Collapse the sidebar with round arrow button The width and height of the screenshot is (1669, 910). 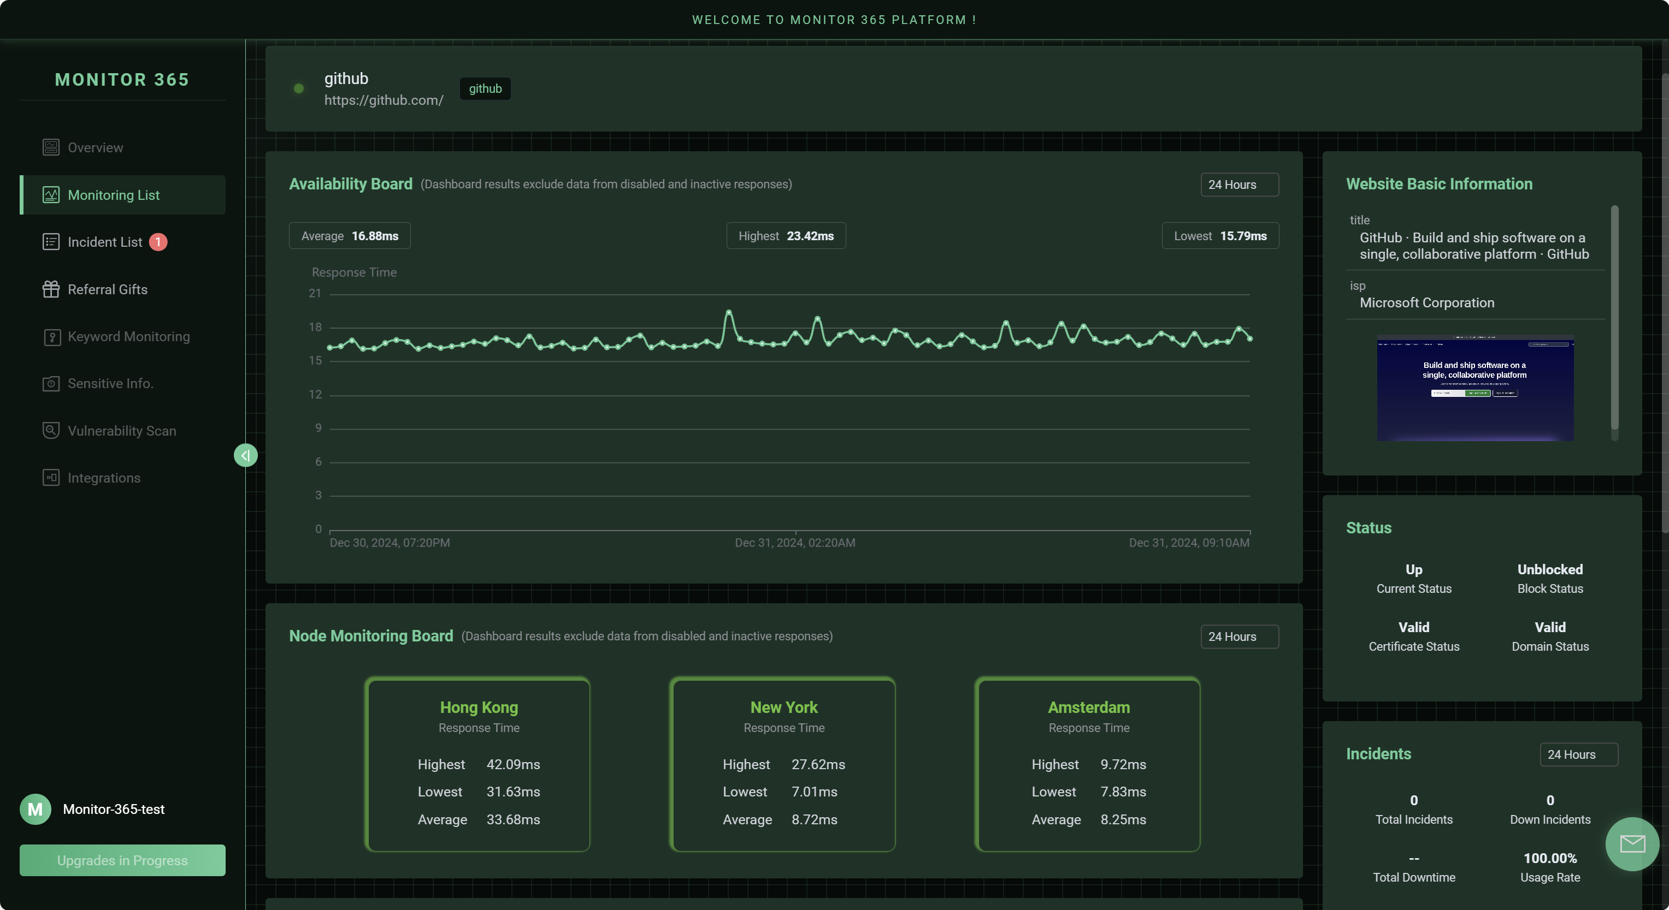click(x=245, y=456)
